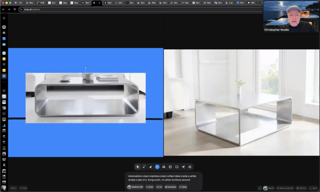Open the shapes tool
Viewport: 320px width, 192px height.
point(164,167)
